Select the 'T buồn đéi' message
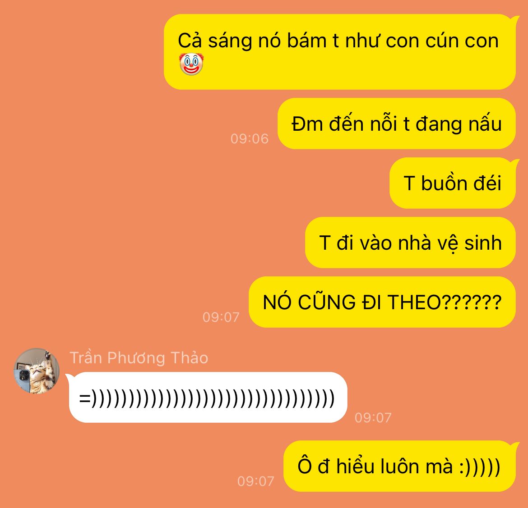 [x=453, y=183]
